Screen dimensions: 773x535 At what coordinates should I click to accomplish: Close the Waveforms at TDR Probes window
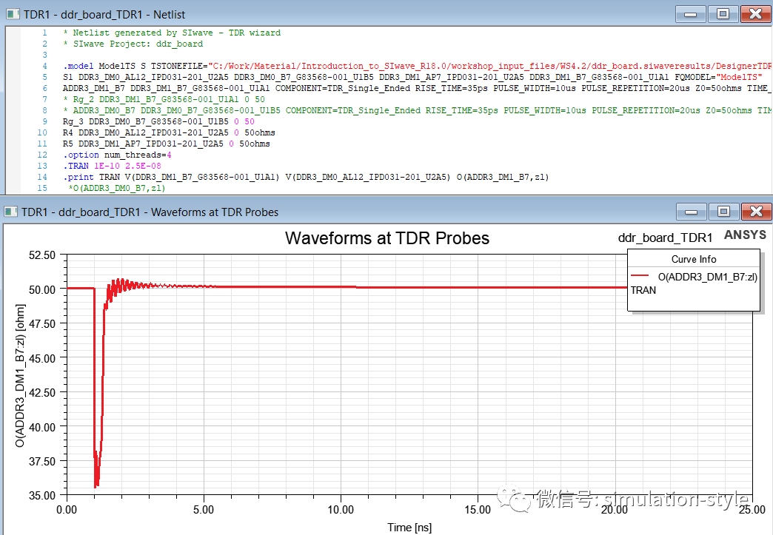[x=756, y=212]
